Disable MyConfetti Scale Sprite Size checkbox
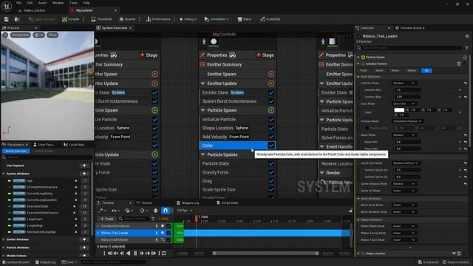This screenshot has height=266, width=473. 271,189
